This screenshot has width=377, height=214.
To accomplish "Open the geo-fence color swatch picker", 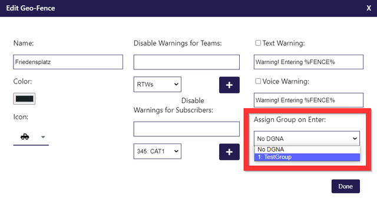I will click(24, 99).
